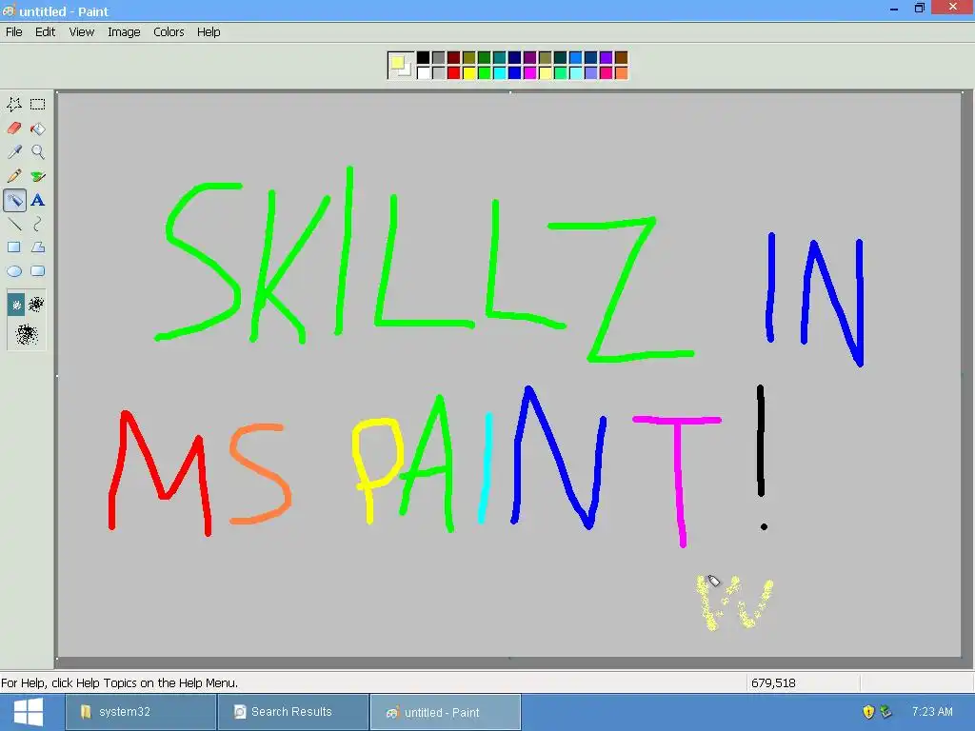
Task: Select the rectangular Select tool
Action: (x=38, y=105)
